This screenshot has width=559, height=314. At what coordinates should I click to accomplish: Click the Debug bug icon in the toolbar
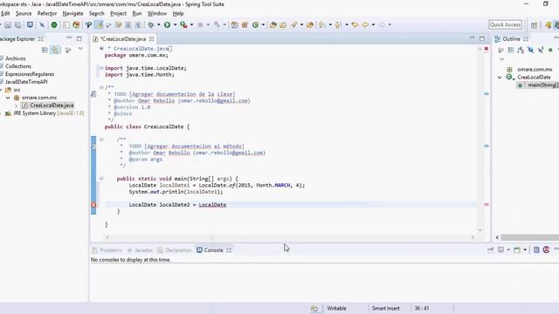151,25
